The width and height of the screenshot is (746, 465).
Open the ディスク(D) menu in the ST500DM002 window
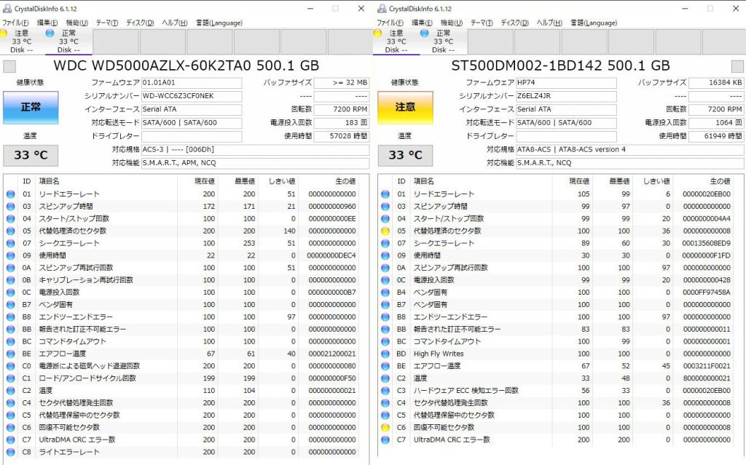[514, 23]
